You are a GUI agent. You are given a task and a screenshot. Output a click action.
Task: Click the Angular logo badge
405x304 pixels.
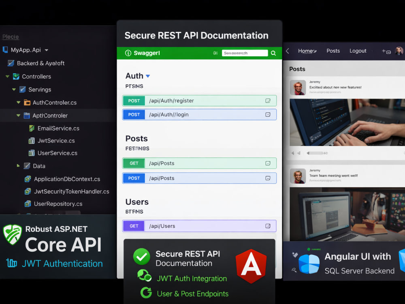tap(251, 266)
